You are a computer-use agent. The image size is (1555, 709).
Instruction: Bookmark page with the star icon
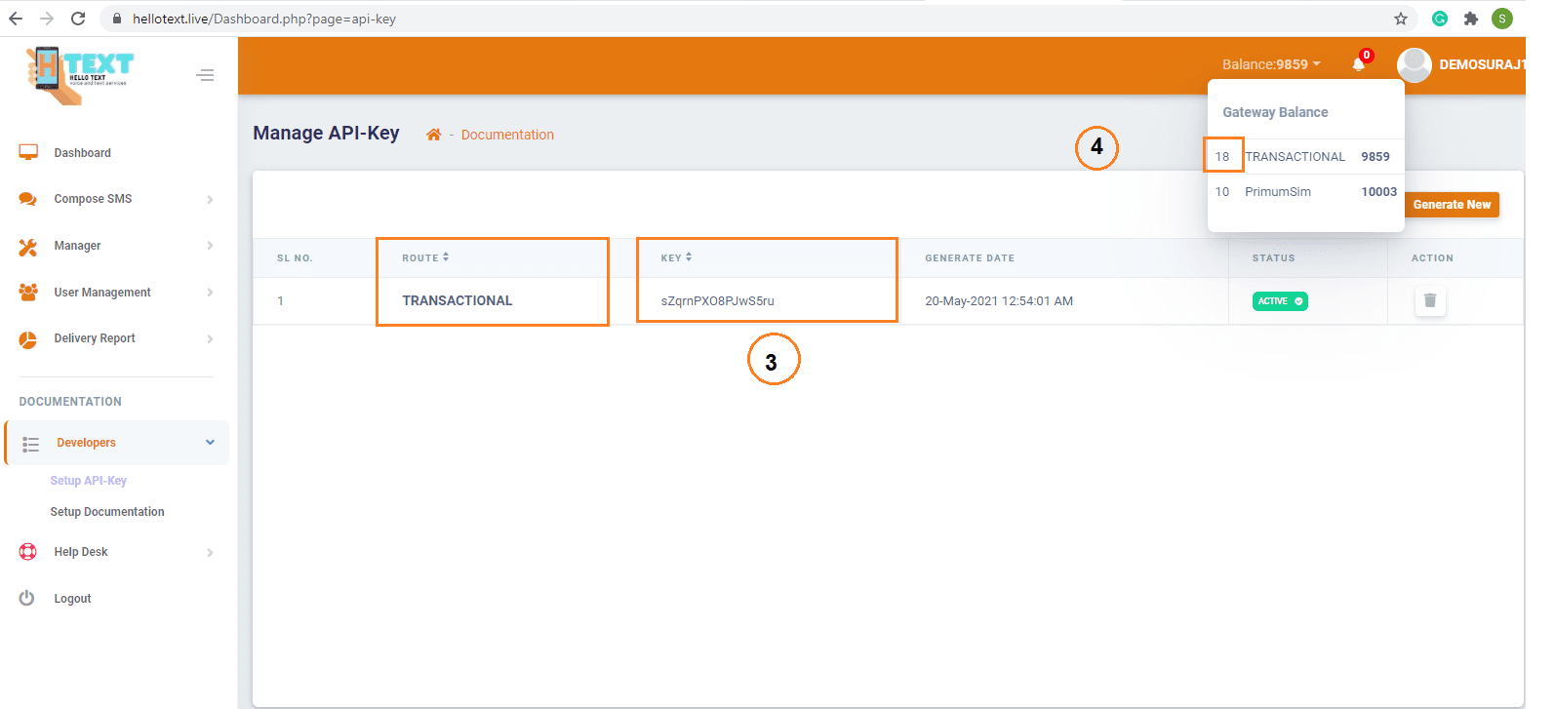click(x=1401, y=19)
